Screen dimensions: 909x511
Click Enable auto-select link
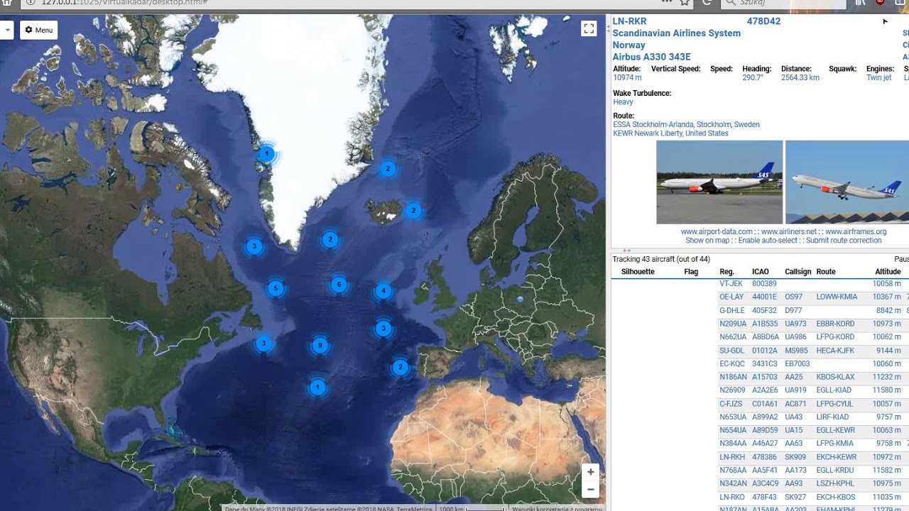click(x=768, y=241)
